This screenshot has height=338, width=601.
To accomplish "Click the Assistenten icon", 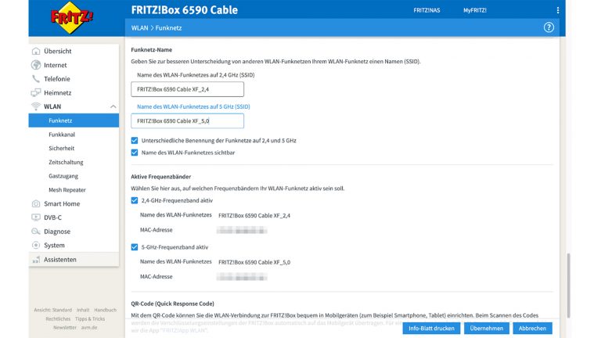I will [36, 260].
